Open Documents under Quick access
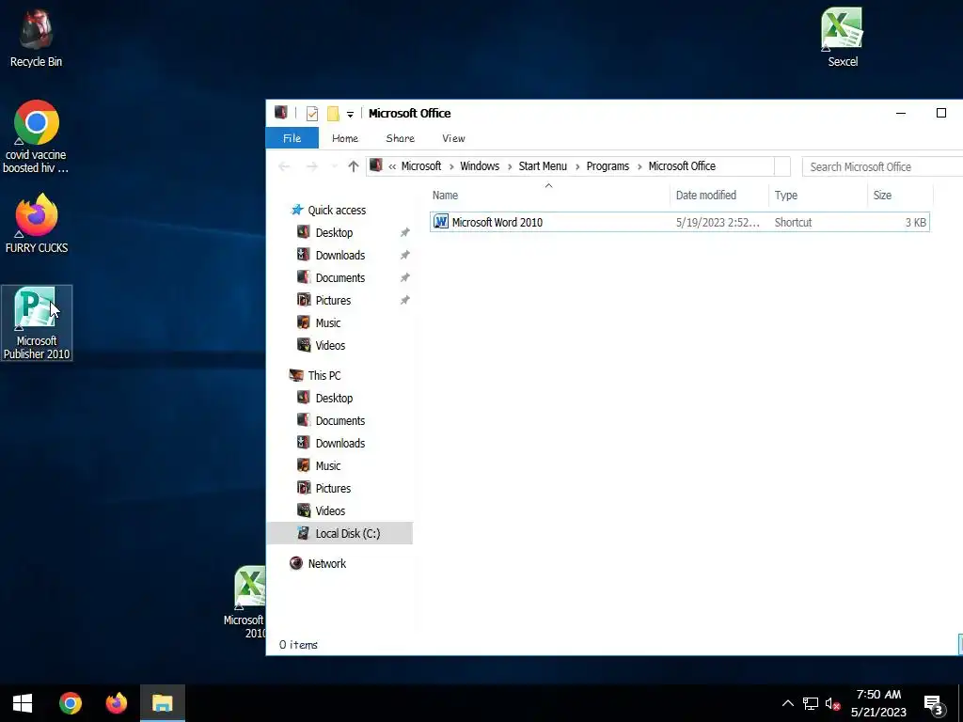 (x=340, y=278)
